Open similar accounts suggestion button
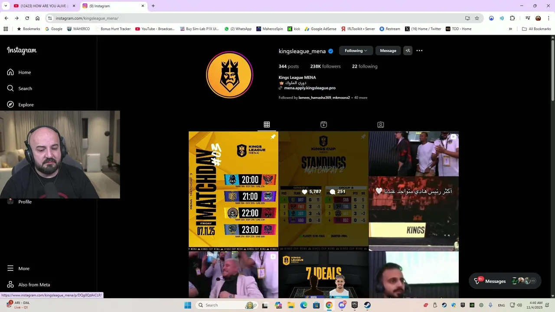 tap(408, 51)
